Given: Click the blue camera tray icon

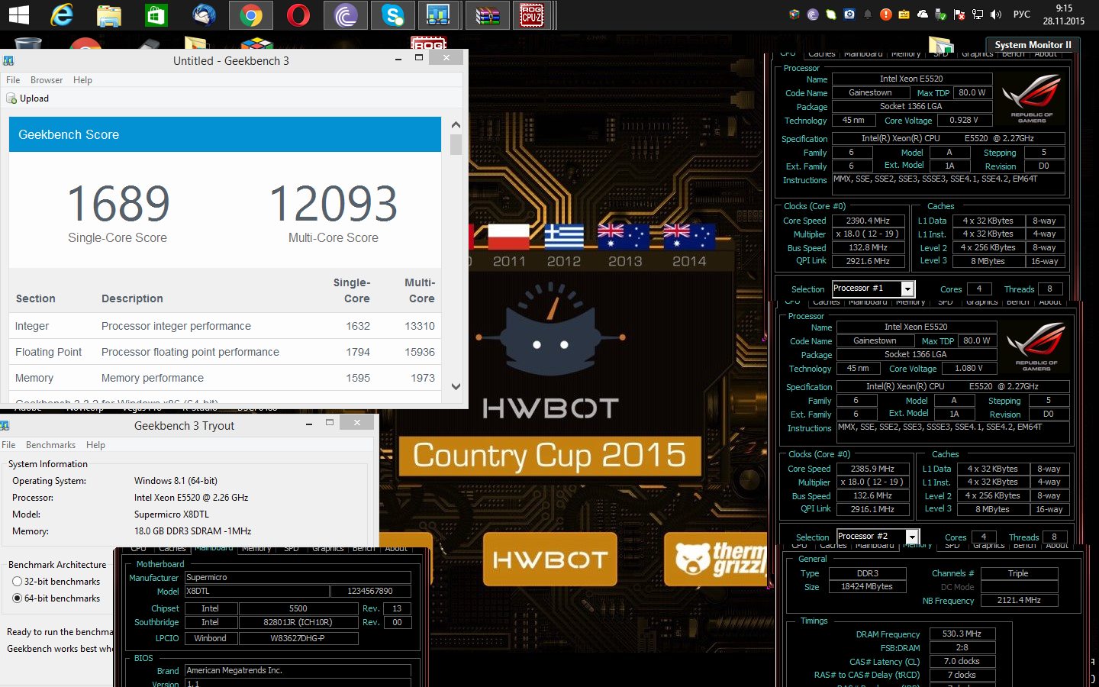Looking at the screenshot, I should (x=849, y=15).
